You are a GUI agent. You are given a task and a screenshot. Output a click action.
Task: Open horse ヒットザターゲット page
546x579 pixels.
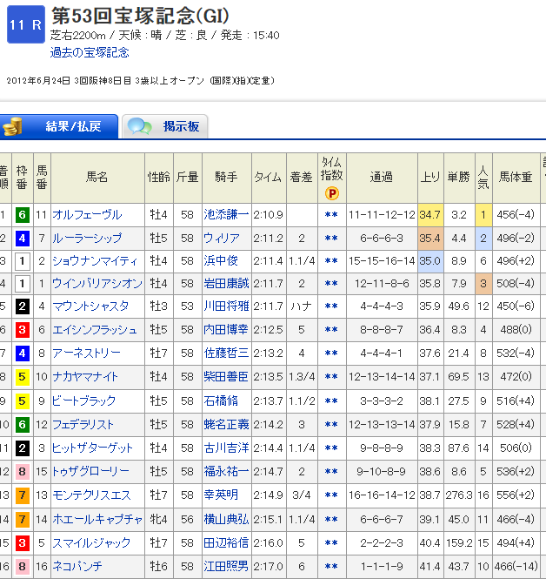(92, 448)
